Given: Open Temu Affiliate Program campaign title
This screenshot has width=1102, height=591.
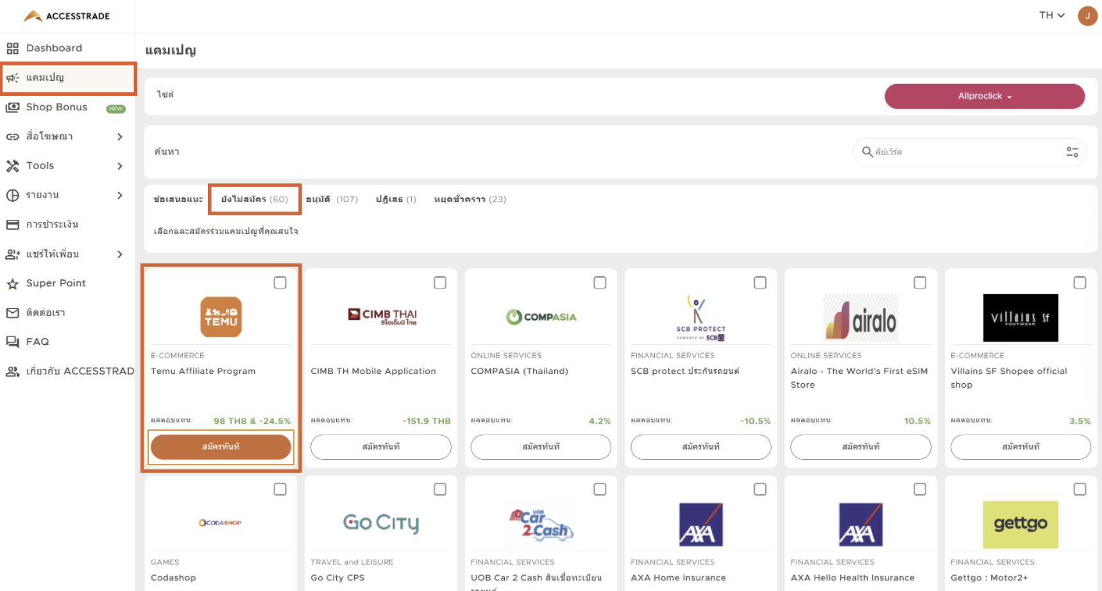Looking at the screenshot, I should pos(203,371).
